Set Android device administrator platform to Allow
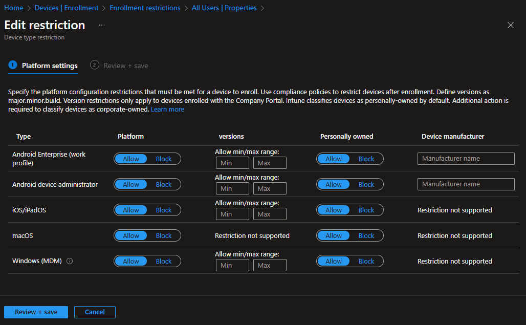 131,185
